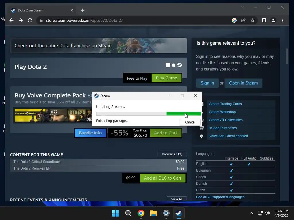Click View All recent events

click(x=177, y=199)
